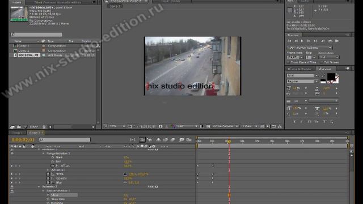Click the timeline layer search field
Viewport: 363px width, 204px height.
(65, 139)
